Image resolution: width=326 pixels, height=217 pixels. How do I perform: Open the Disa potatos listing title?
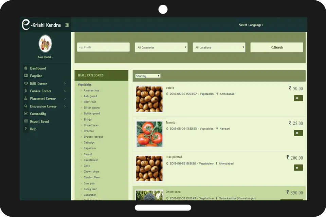click(174, 157)
